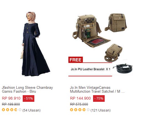144x122 pixels.
Task: Click the -75% discount badge
Action: click(99, 98)
